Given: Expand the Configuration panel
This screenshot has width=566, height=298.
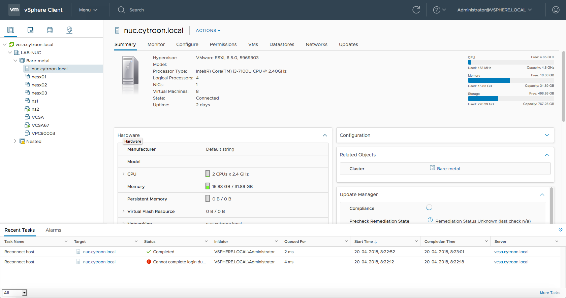Looking at the screenshot, I should (x=547, y=135).
